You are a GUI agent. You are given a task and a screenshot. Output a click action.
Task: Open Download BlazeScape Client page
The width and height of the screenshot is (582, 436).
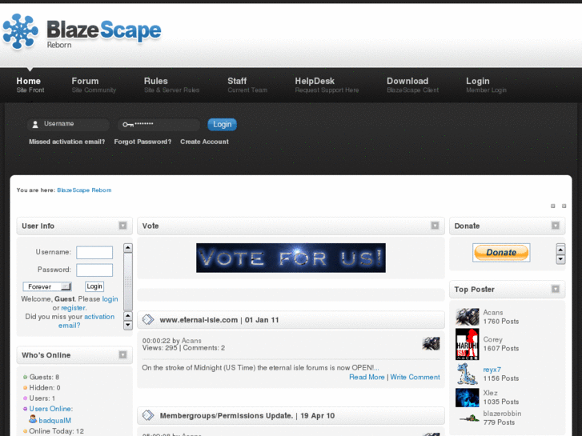tap(412, 85)
